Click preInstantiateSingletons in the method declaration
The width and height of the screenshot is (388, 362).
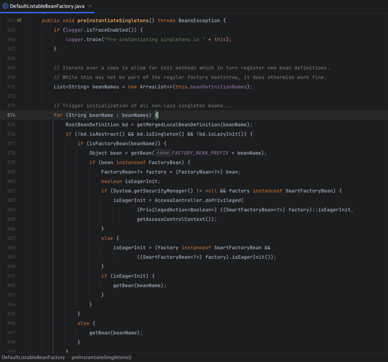click(x=113, y=21)
